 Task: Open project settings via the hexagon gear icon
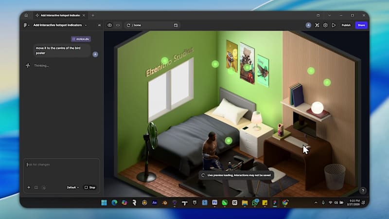tap(325, 25)
